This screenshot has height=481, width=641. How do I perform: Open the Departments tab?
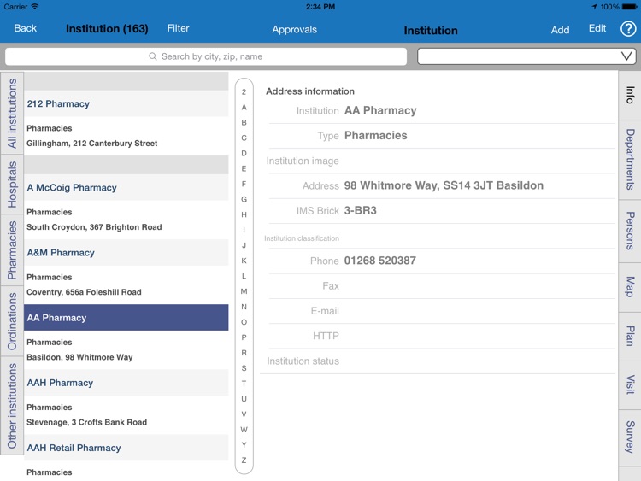(x=630, y=160)
